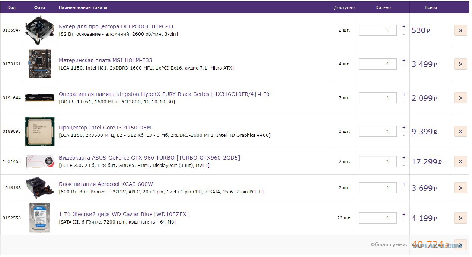Image resolution: width=472 pixels, height=257 pixels.
Task: Remove Intel Core i3-4150 processor item
Action: [x=460, y=131]
